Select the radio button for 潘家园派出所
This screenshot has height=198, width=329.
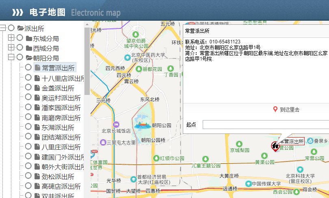(x=28, y=107)
